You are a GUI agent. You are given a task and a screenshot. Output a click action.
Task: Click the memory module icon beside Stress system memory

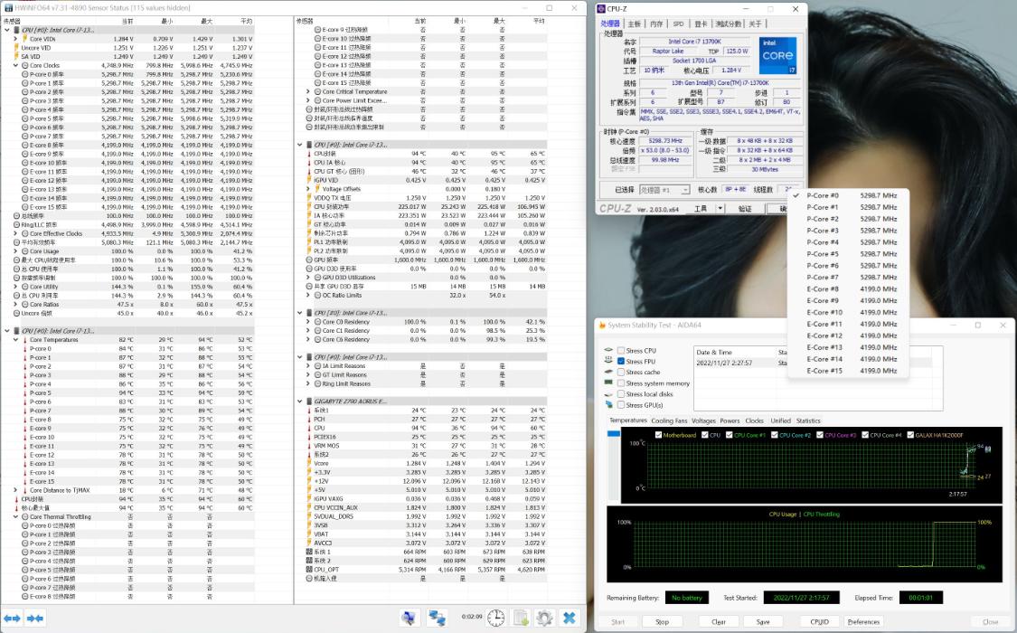tap(607, 383)
